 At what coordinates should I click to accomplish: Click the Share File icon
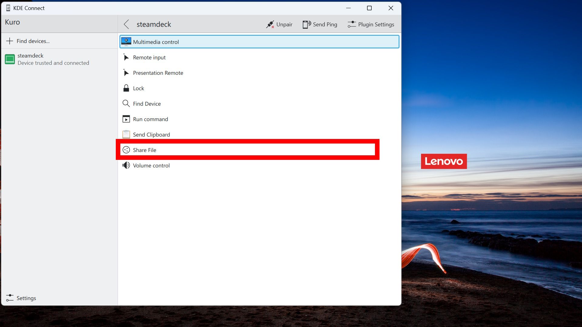126,150
